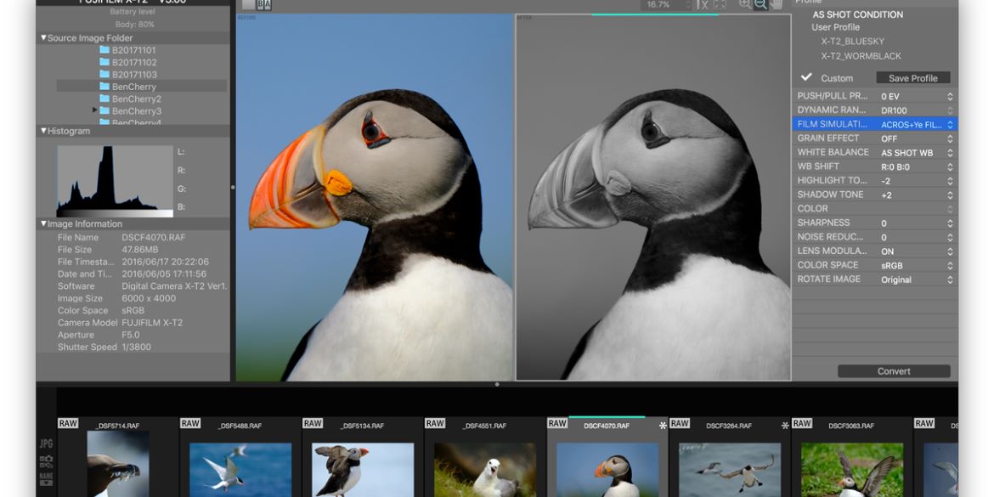Click the RAW badge on DSCF3063.RAF
The image size is (994, 497).
[802, 423]
